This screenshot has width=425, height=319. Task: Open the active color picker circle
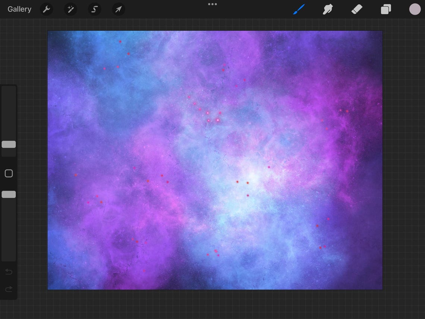pos(415,9)
